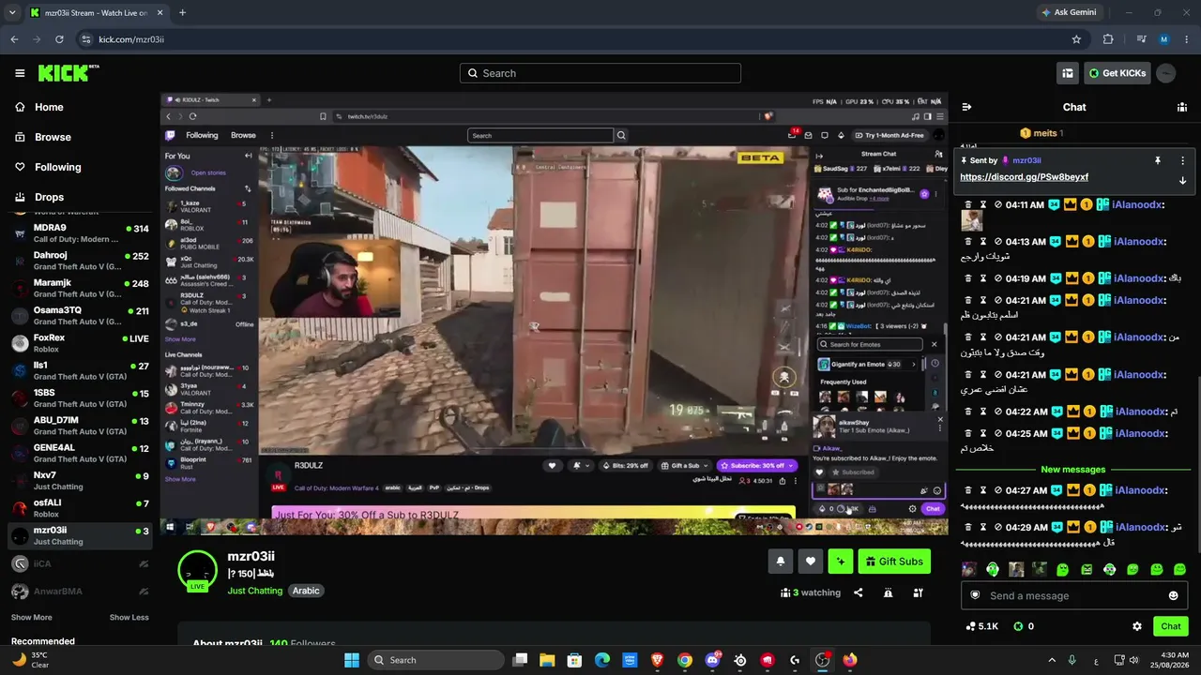Open the KICKs balance showing 0
The width and height of the screenshot is (1201, 675).
point(1024,626)
